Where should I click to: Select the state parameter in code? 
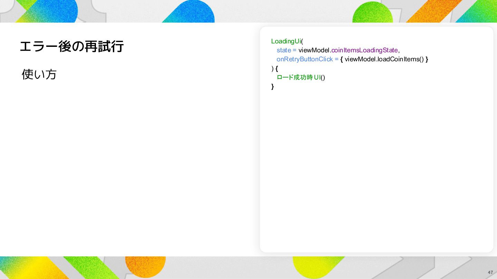coord(284,50)
